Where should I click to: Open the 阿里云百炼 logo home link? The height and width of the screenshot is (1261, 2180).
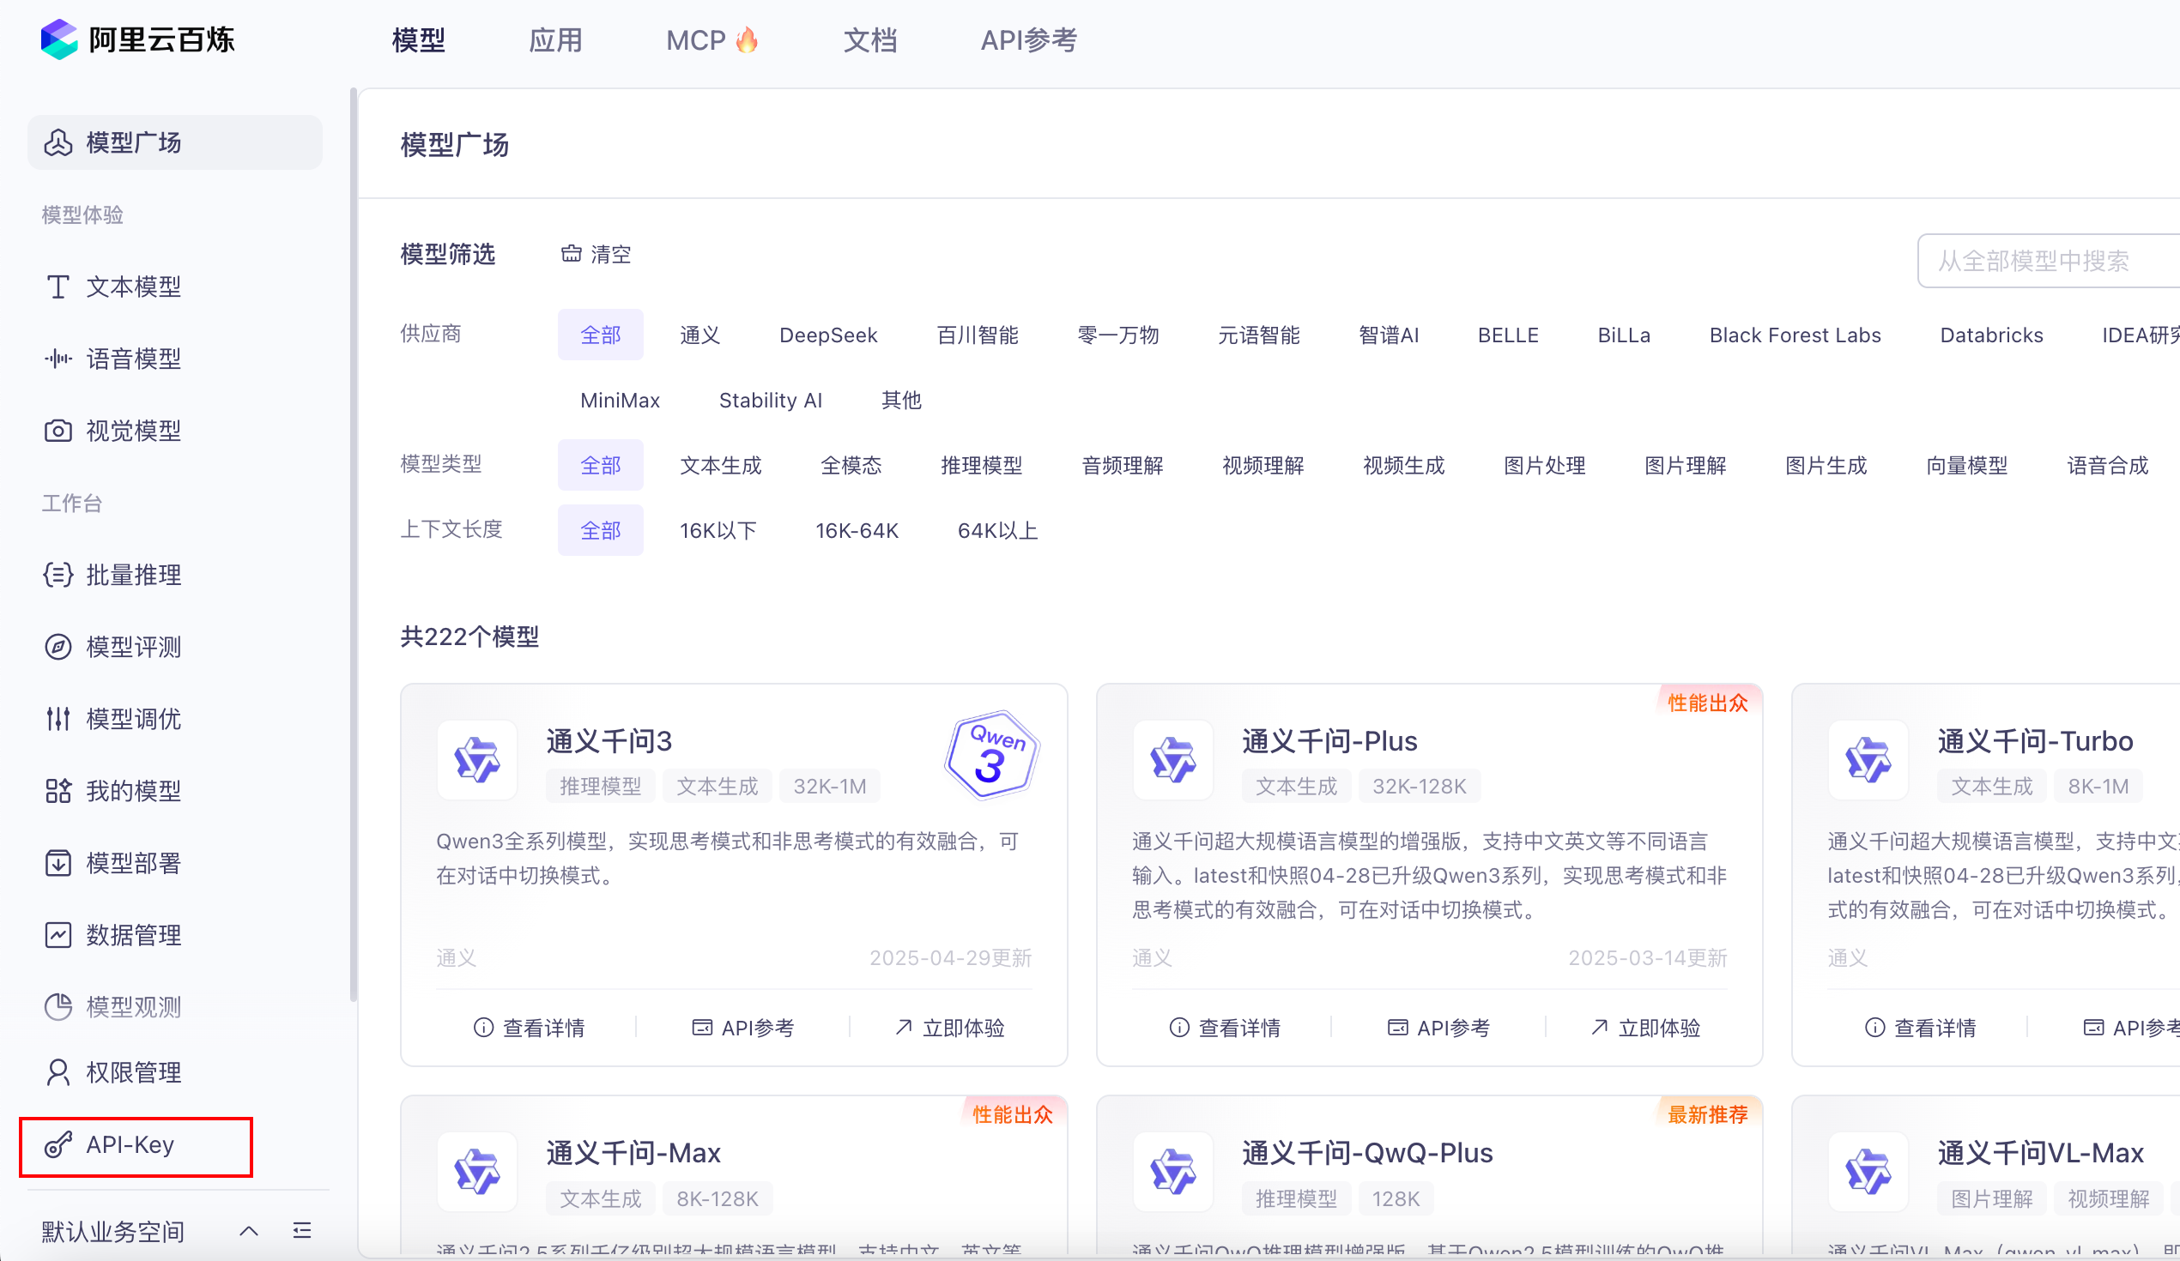point(137,39)
